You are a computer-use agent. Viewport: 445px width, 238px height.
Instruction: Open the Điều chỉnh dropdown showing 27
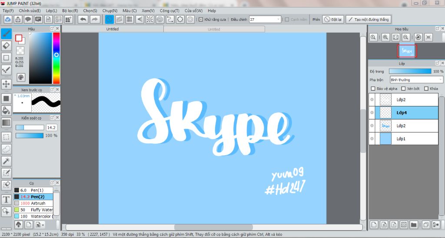tap(265, 19)
